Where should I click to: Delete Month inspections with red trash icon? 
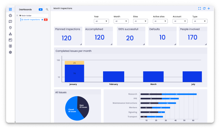pyautogui.click(x=46, y=20)
